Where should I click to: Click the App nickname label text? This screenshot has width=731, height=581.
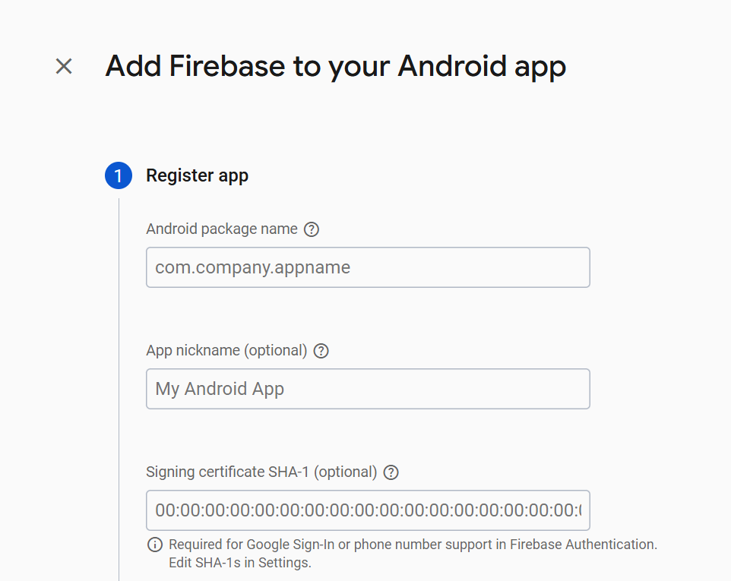coord(193,350)
